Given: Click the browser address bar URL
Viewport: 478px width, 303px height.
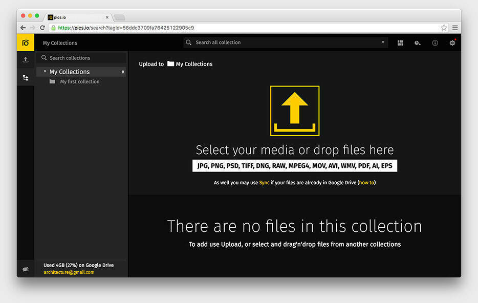Looking at the screenshot, I should click(126, 28).
